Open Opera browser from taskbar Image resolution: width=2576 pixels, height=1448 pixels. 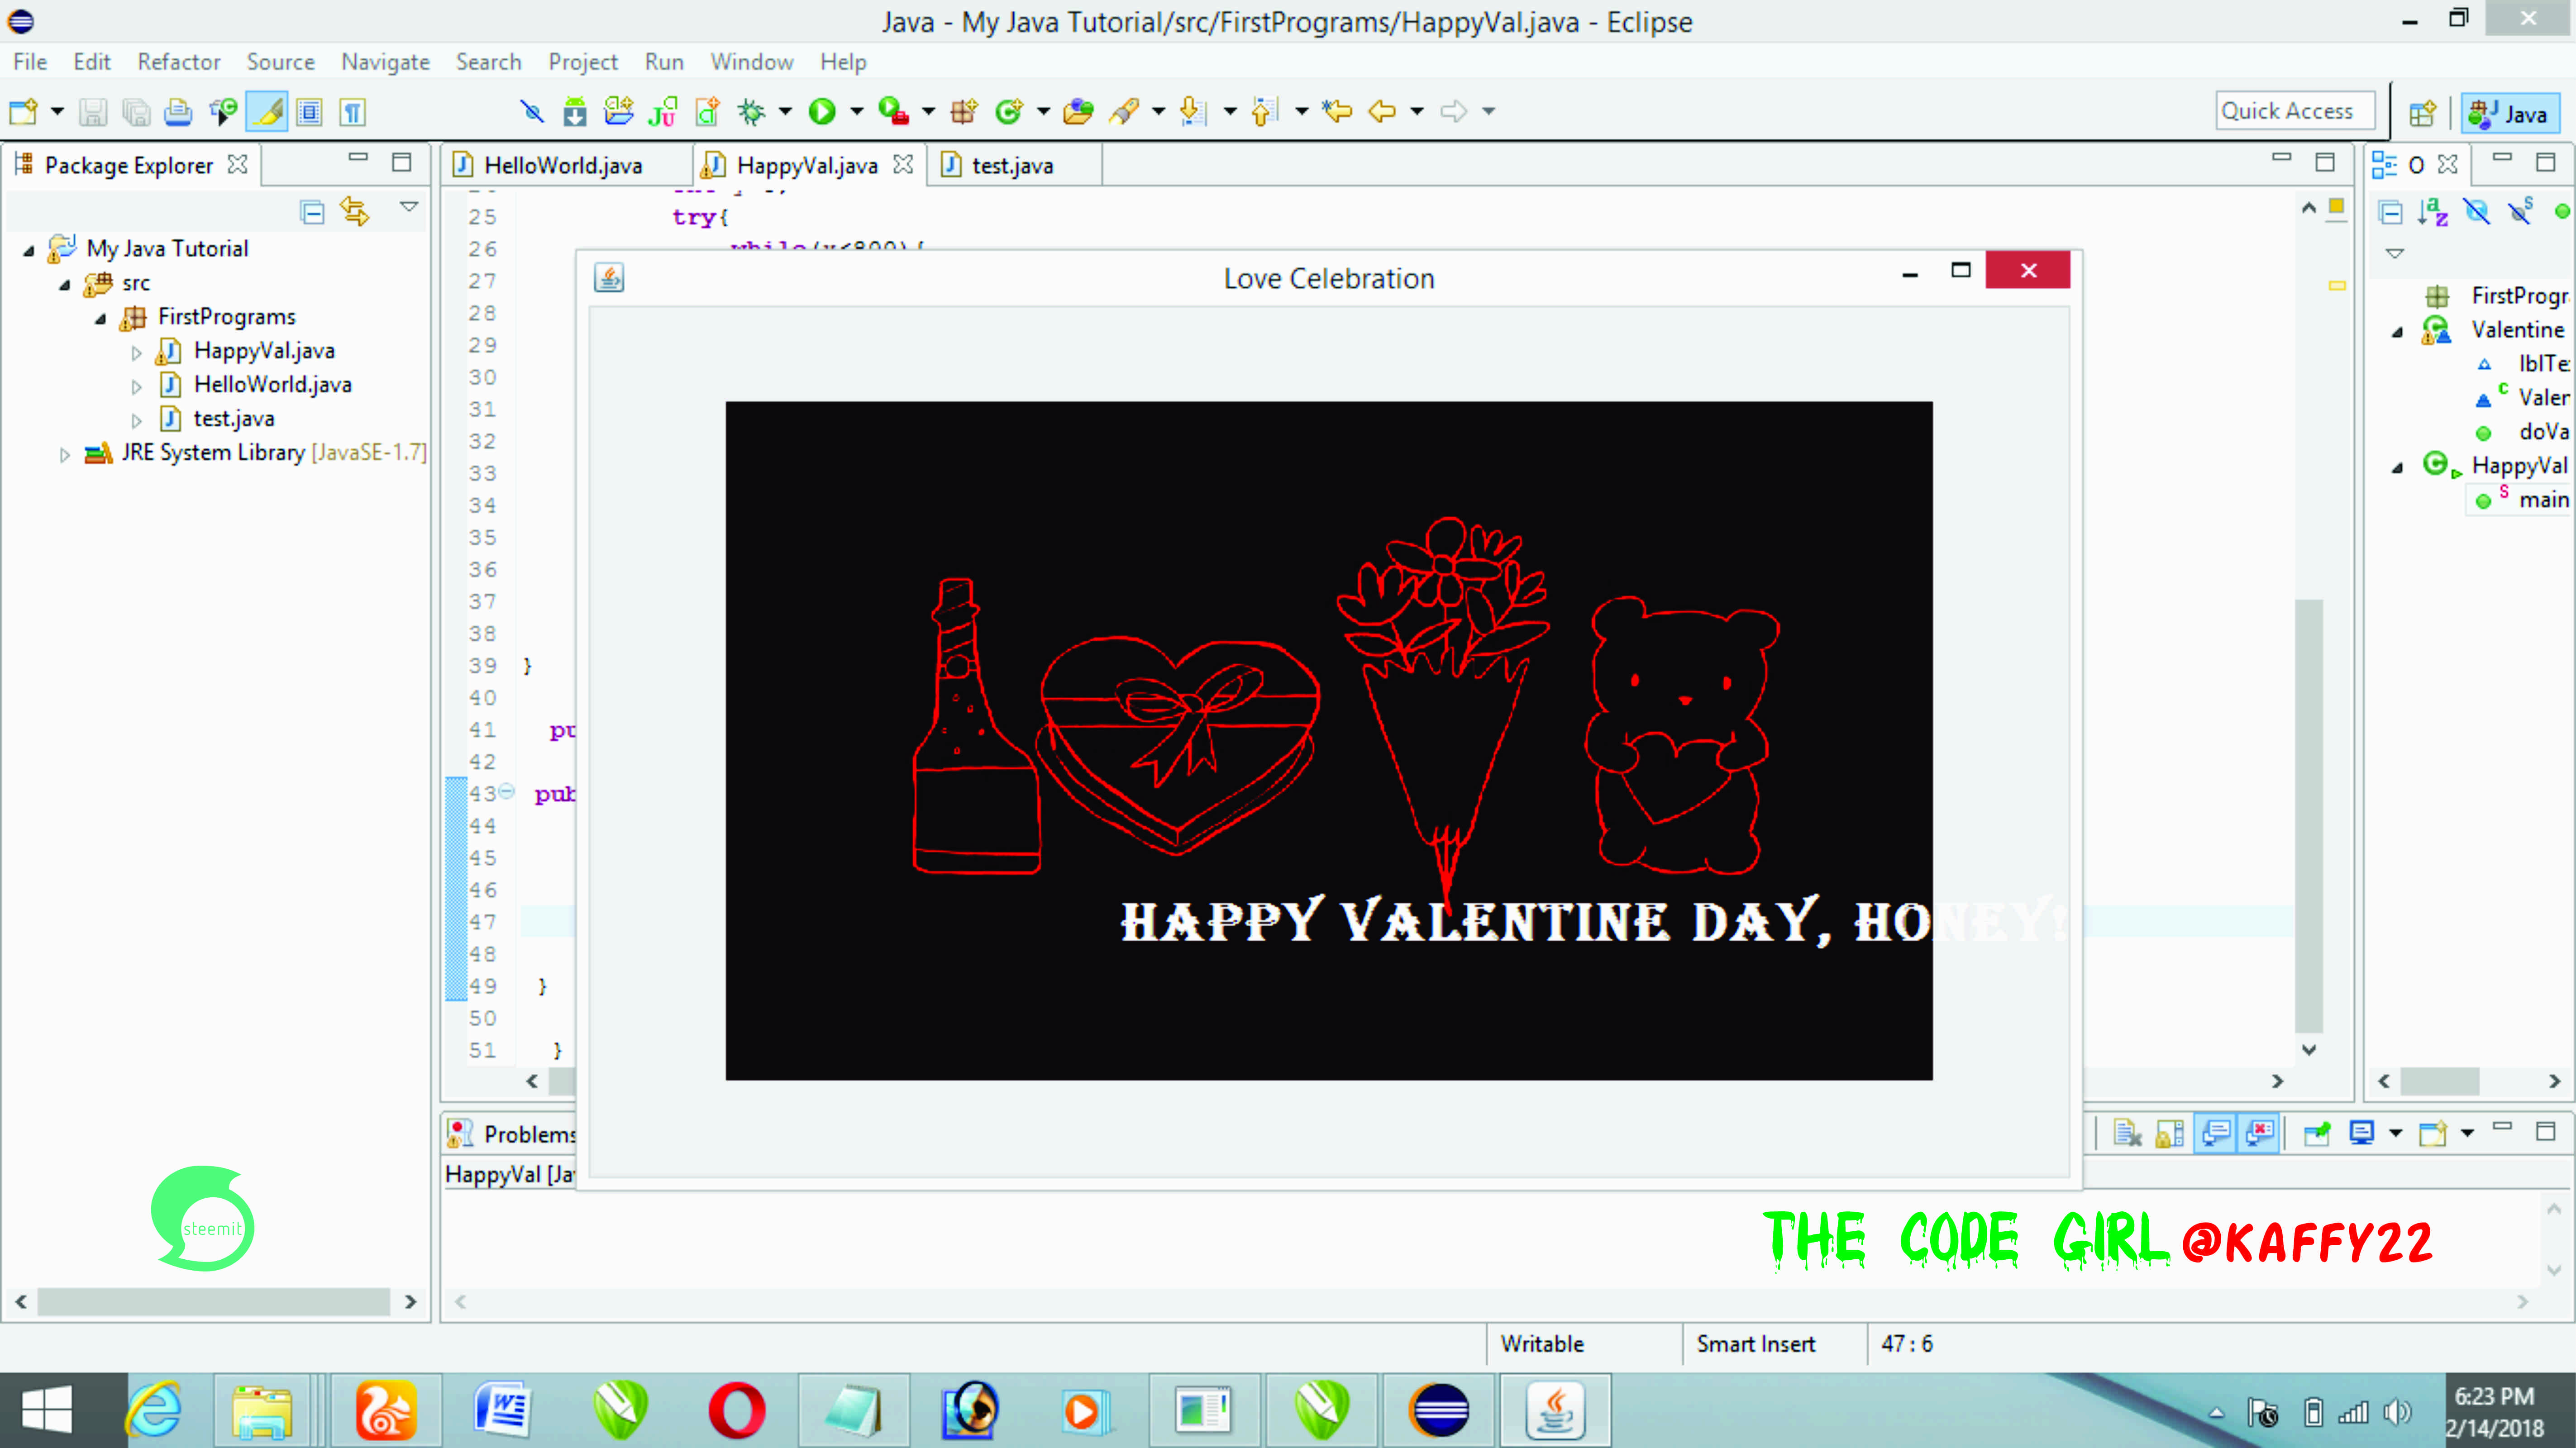[737, 1411]
